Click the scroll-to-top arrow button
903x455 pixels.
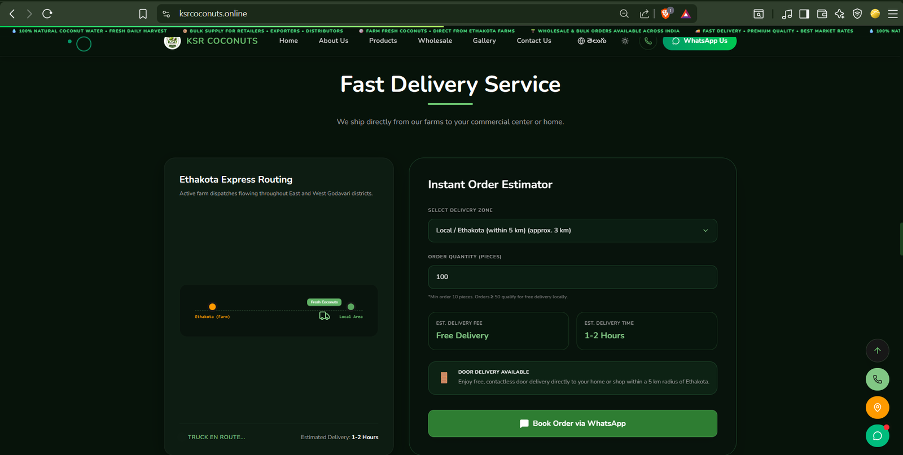point(878,351)
